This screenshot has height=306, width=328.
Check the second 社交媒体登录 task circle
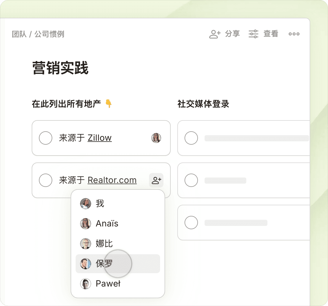[191, 180]
